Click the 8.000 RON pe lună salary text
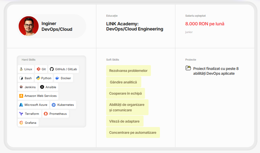Screen dimensions: 260x153 (x=205, y=24)
